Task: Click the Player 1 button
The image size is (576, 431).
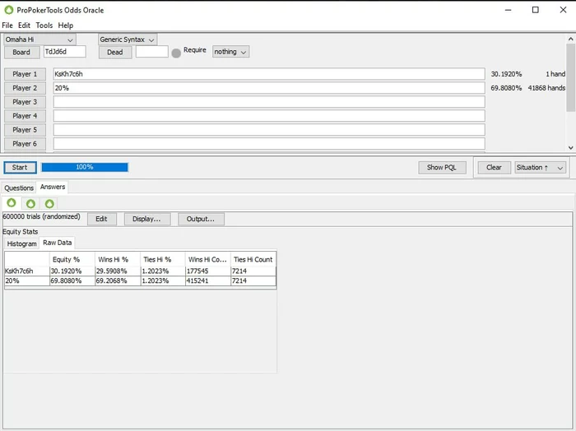Action: 25,74
